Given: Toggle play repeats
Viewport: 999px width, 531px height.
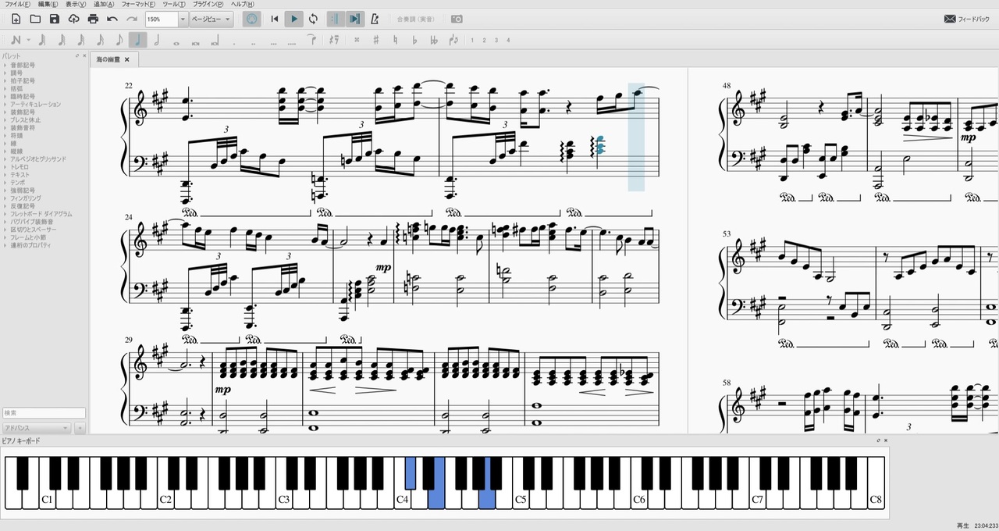Looking at the screenshot, I should pyautogui.click(x=336, y=19).
